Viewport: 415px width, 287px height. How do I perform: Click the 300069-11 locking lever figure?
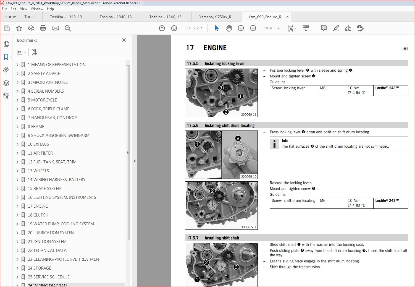(222, 93)
